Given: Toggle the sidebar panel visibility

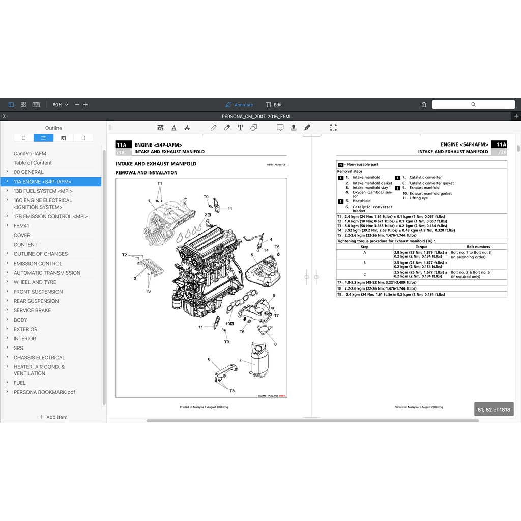Looking at the screenshot, I should coord(11,105).
